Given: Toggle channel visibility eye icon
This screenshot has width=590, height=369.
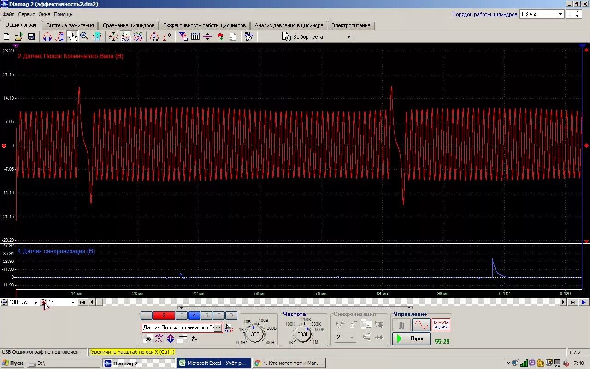Looking at the screenshot, I should 147,339.
